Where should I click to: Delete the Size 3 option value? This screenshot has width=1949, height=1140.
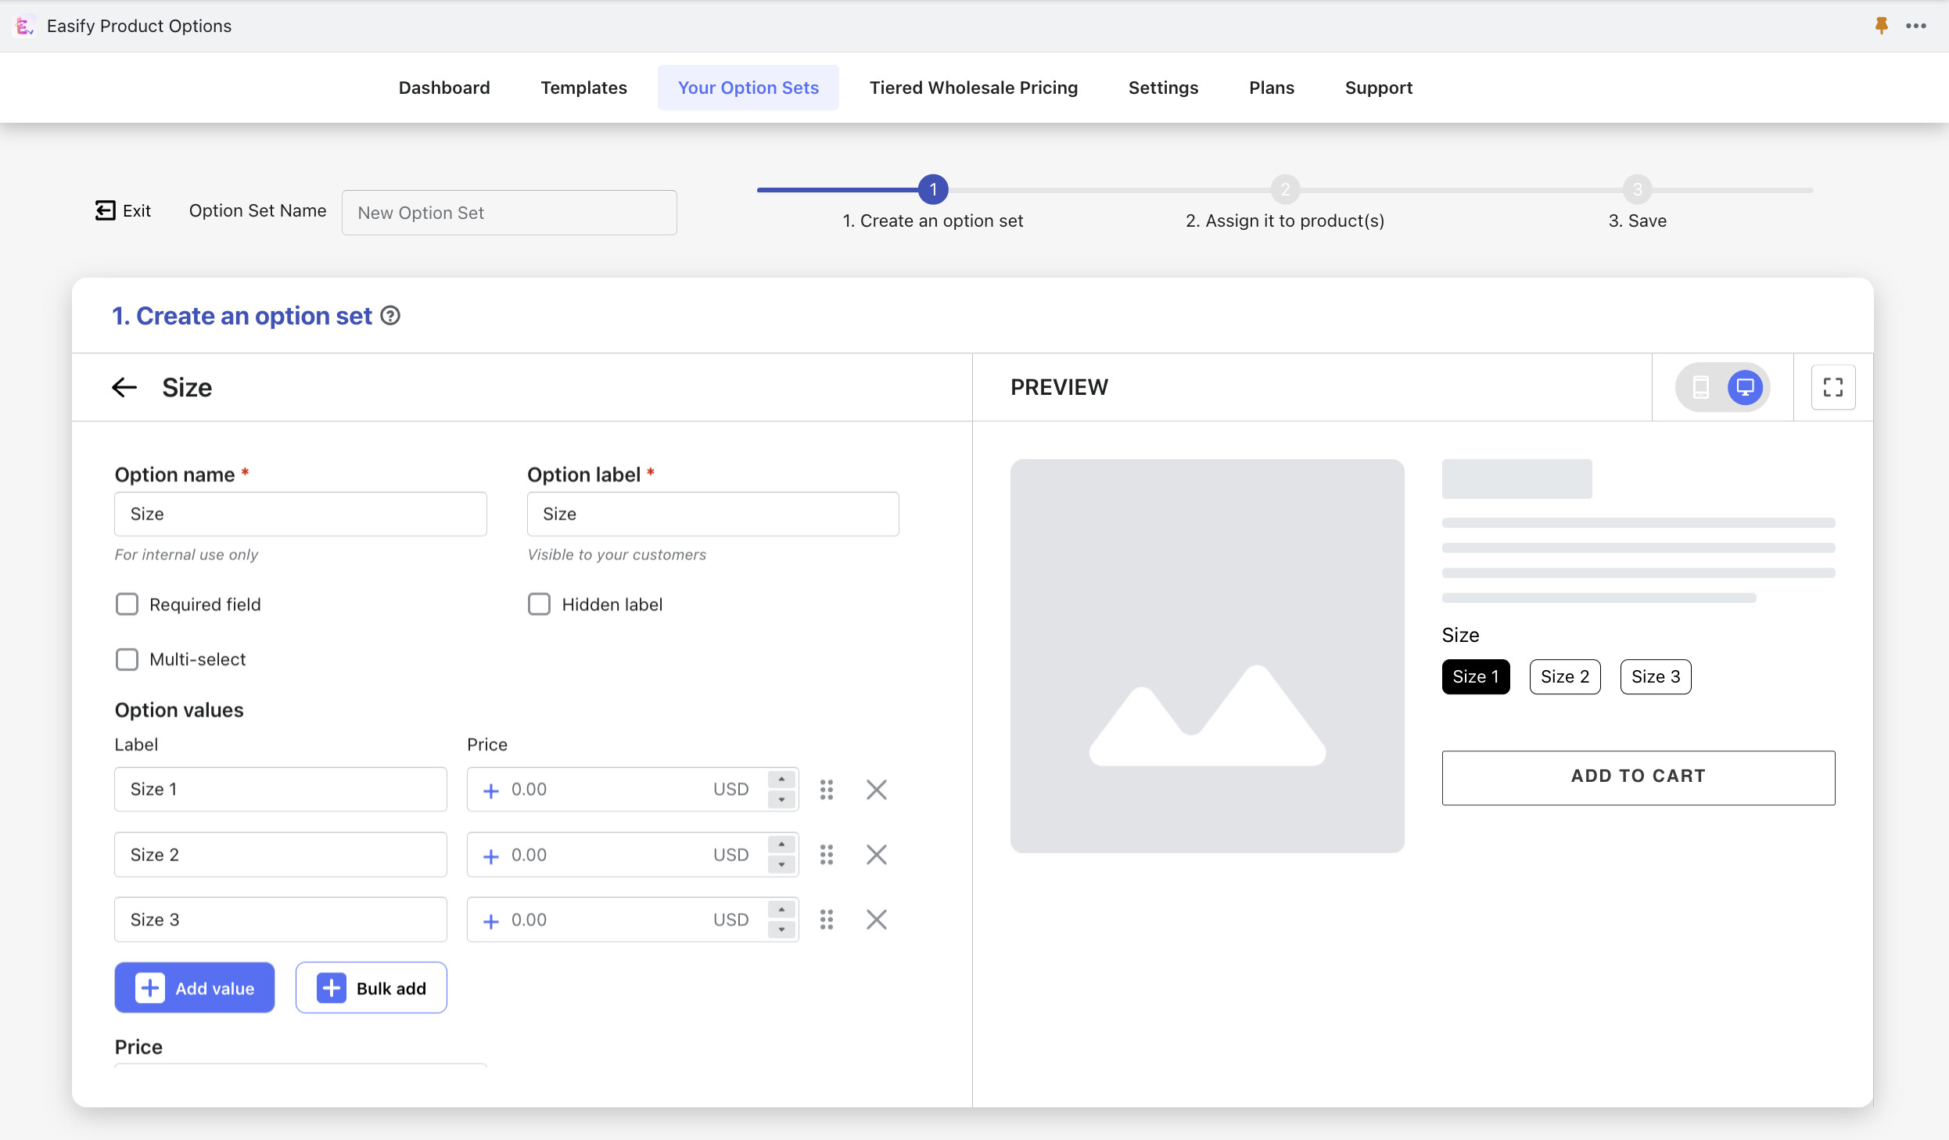click(x=876, y=920)
